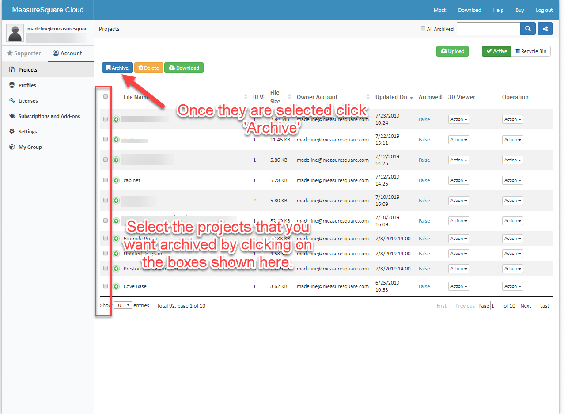The image size is (564, 414).
Task: Check the Cove Base project checkbox
Action: pos(106,286)
